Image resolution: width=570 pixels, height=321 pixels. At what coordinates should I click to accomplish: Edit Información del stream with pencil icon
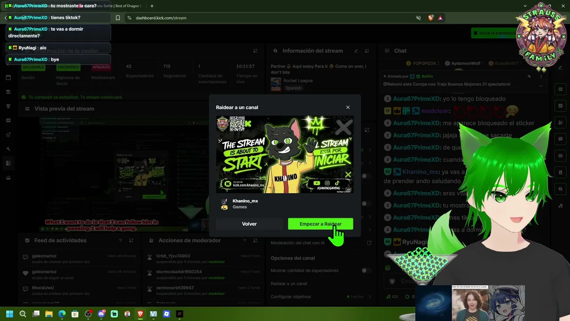pyautogui.click(x=356, y=51)
